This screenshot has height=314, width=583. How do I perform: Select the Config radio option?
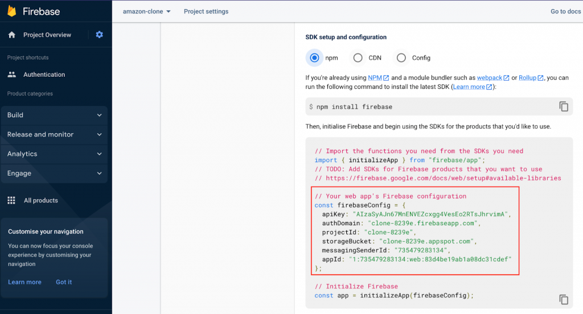point(401,58)
